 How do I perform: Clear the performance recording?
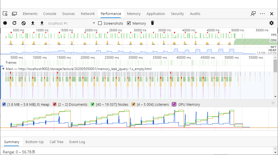(x=24, y=23)
